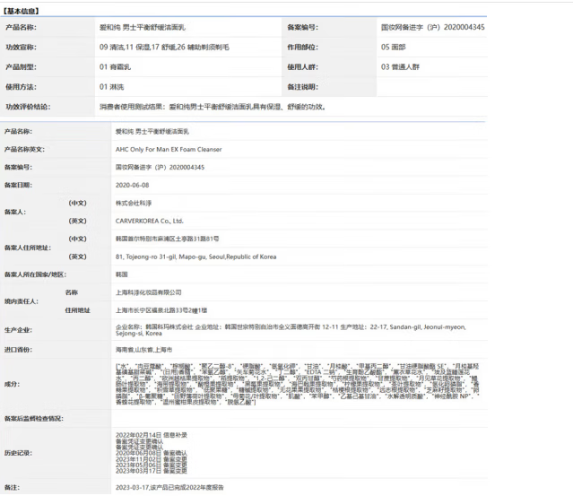Click the Chinese address 韩国首尔特别市麻浦区土亭路31路81号
The image size is (573, 496).
point(168,239)
